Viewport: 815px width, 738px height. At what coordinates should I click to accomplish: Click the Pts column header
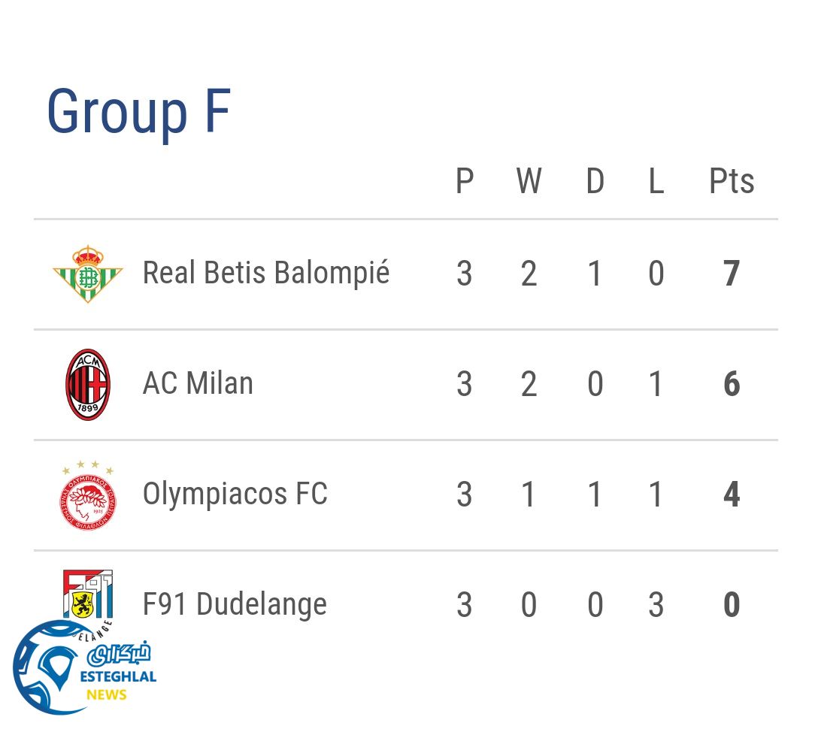[731, 182]
